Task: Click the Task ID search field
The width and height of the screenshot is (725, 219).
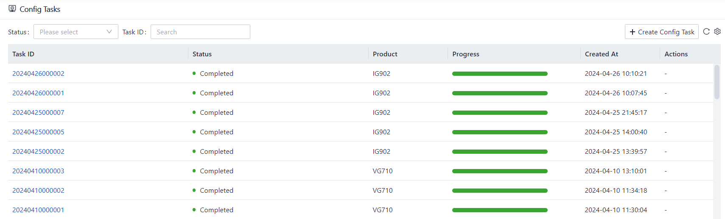Action: [200, 32]
